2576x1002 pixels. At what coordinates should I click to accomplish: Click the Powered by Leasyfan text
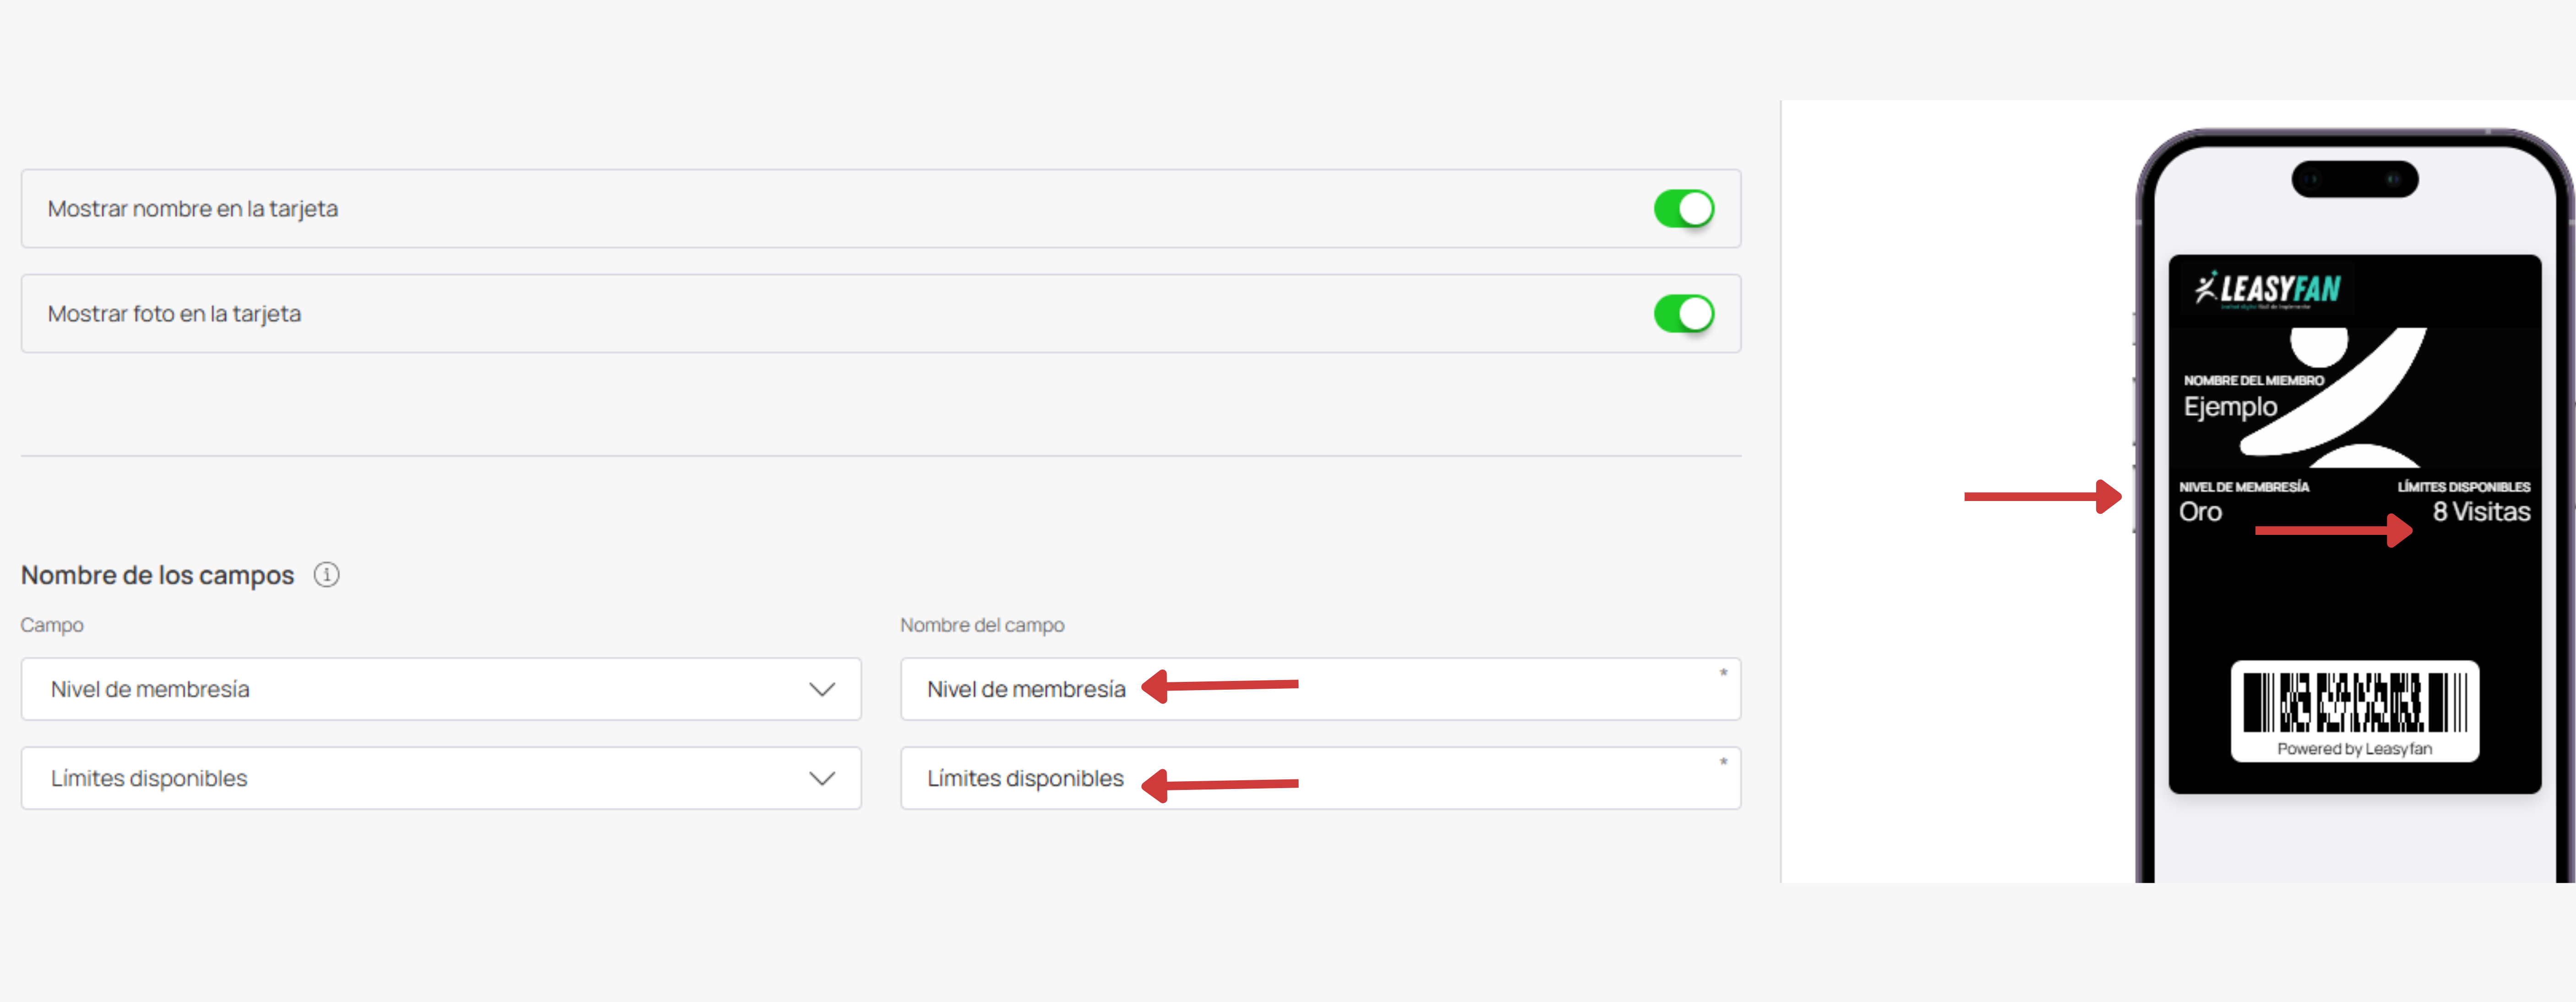[2354, 749]
